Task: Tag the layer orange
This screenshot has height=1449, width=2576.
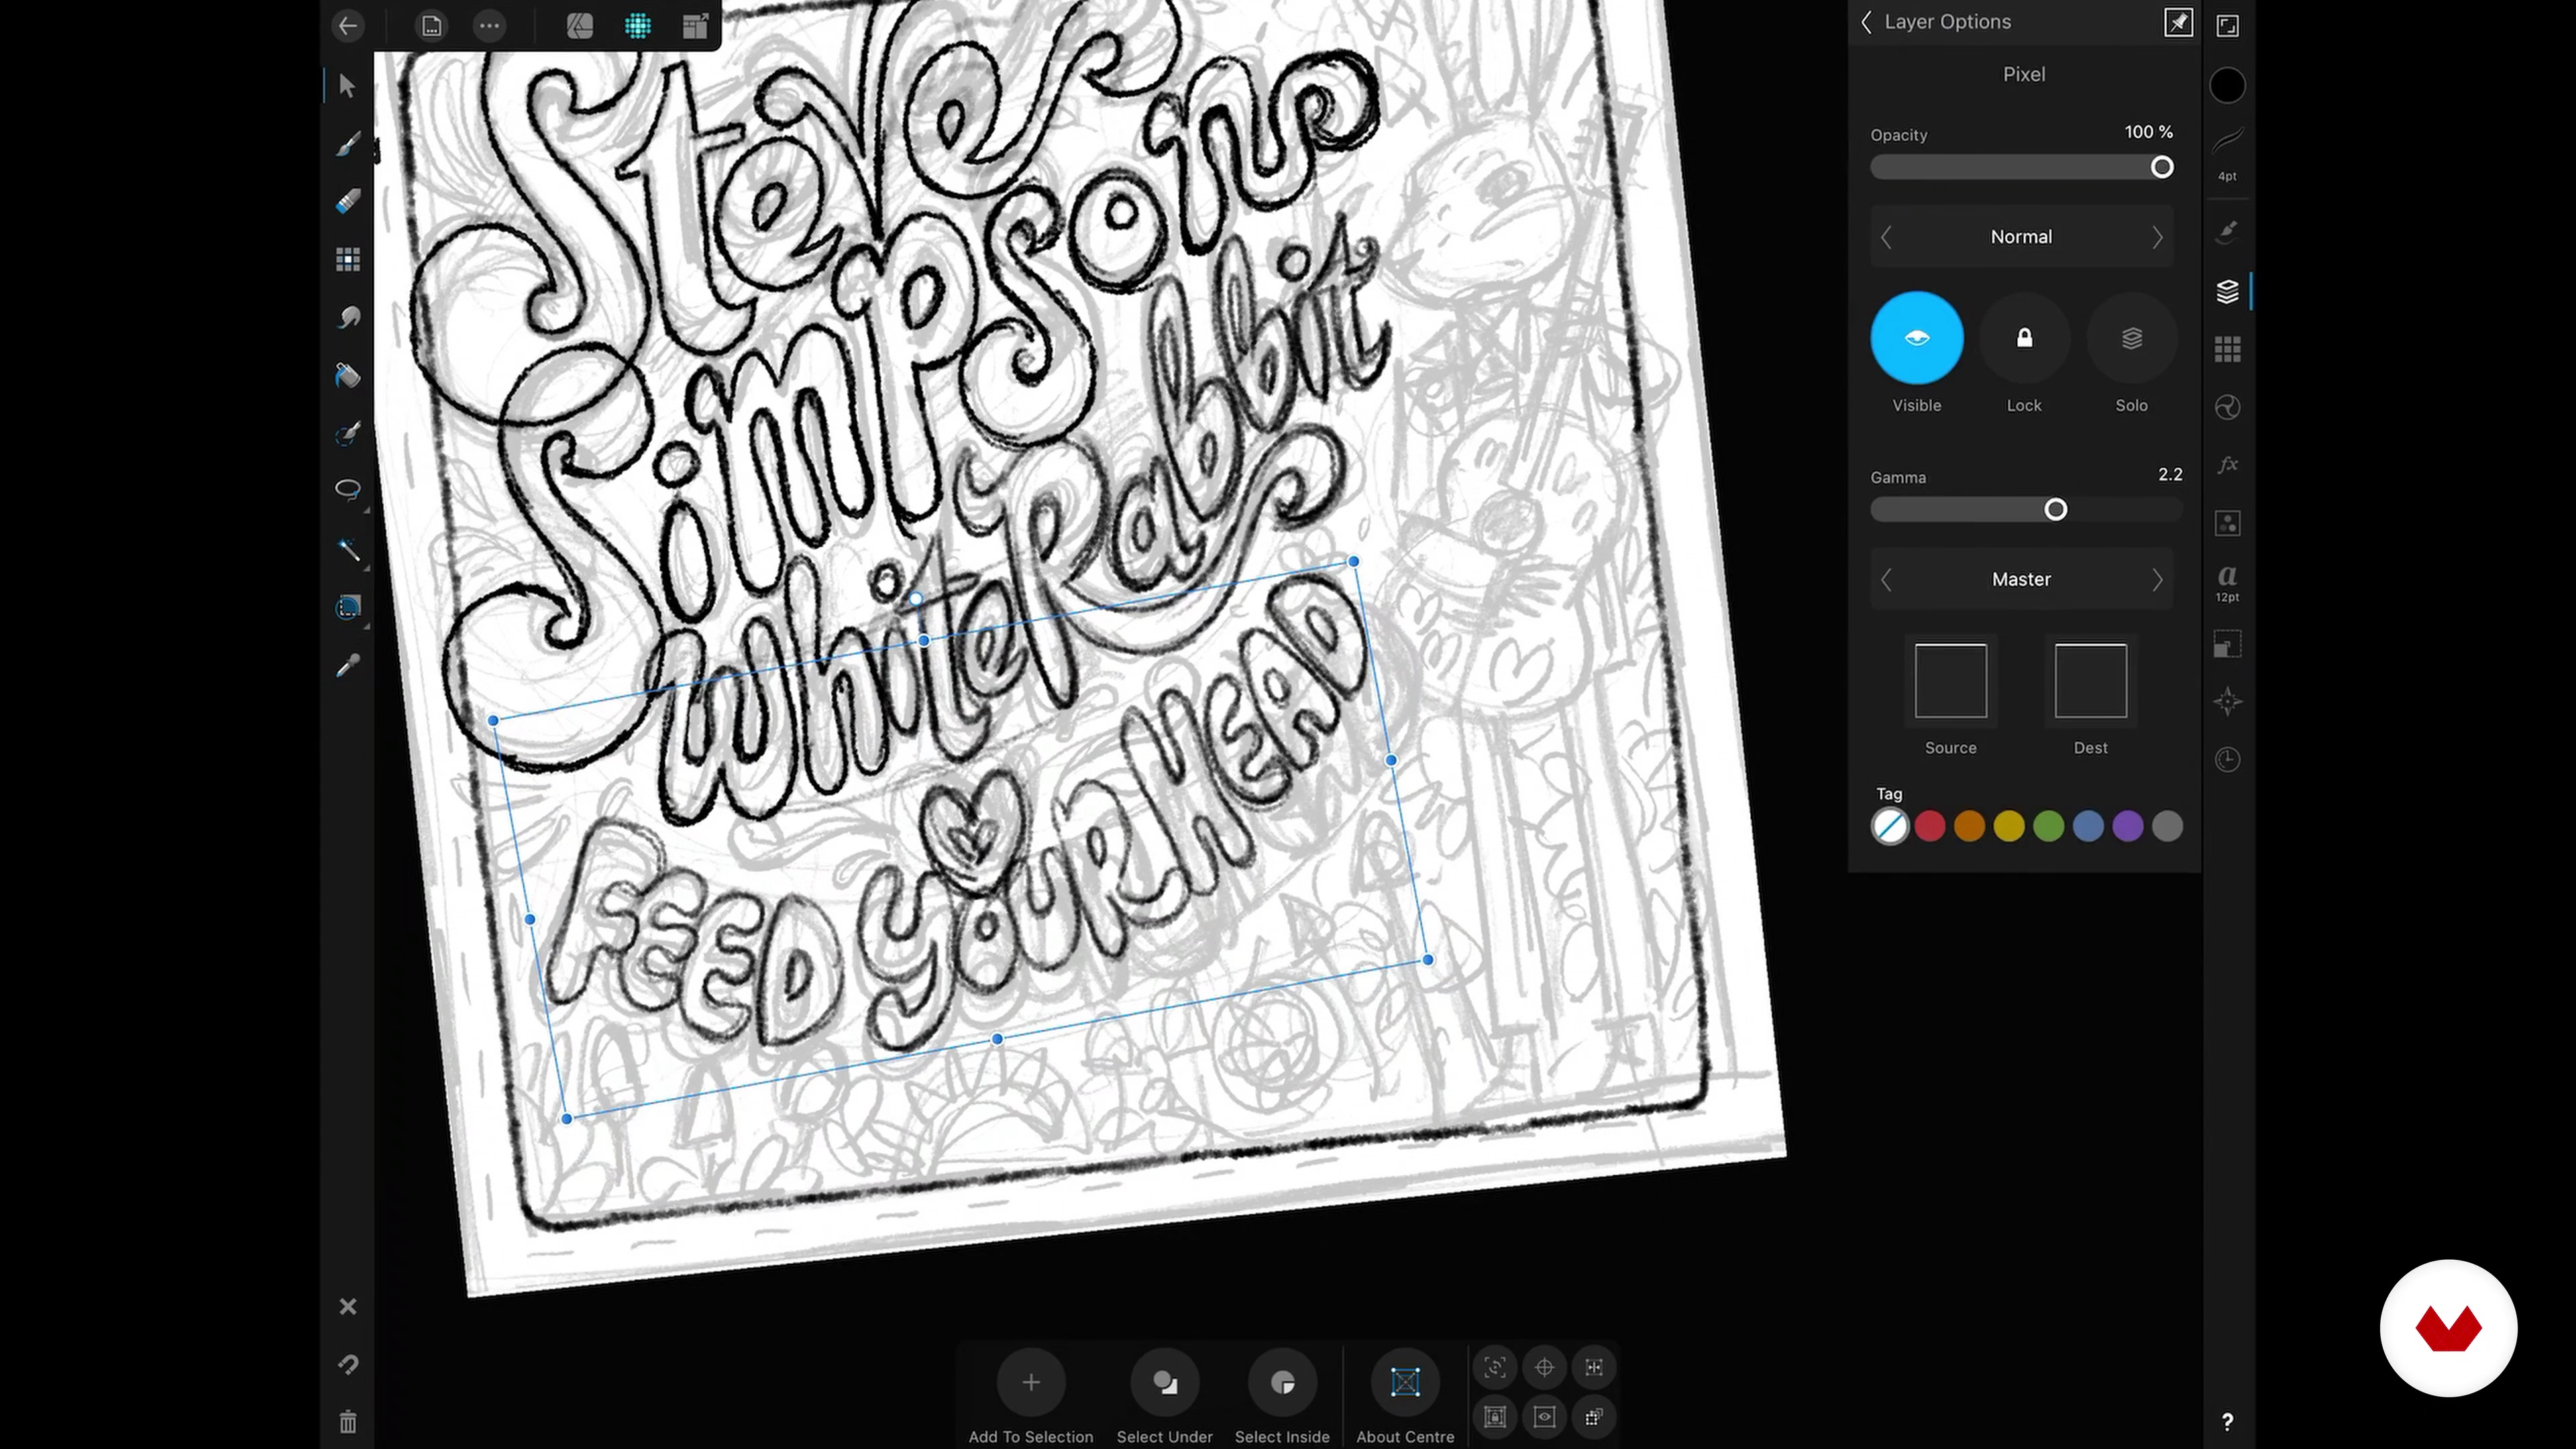Action: click(1969, 826)
